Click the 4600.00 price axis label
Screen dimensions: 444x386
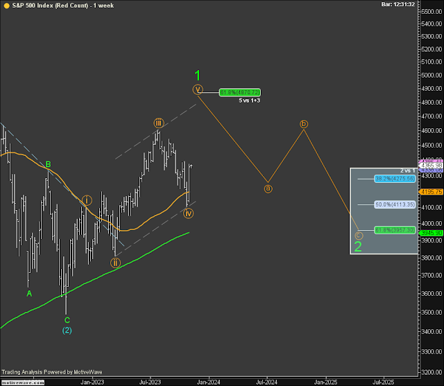coord(432,131)
